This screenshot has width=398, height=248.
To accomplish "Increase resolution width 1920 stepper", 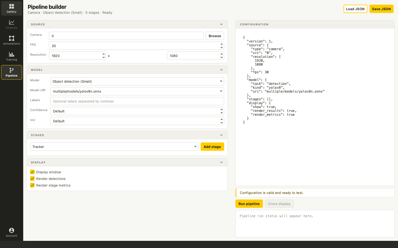I will pos(104,54).
